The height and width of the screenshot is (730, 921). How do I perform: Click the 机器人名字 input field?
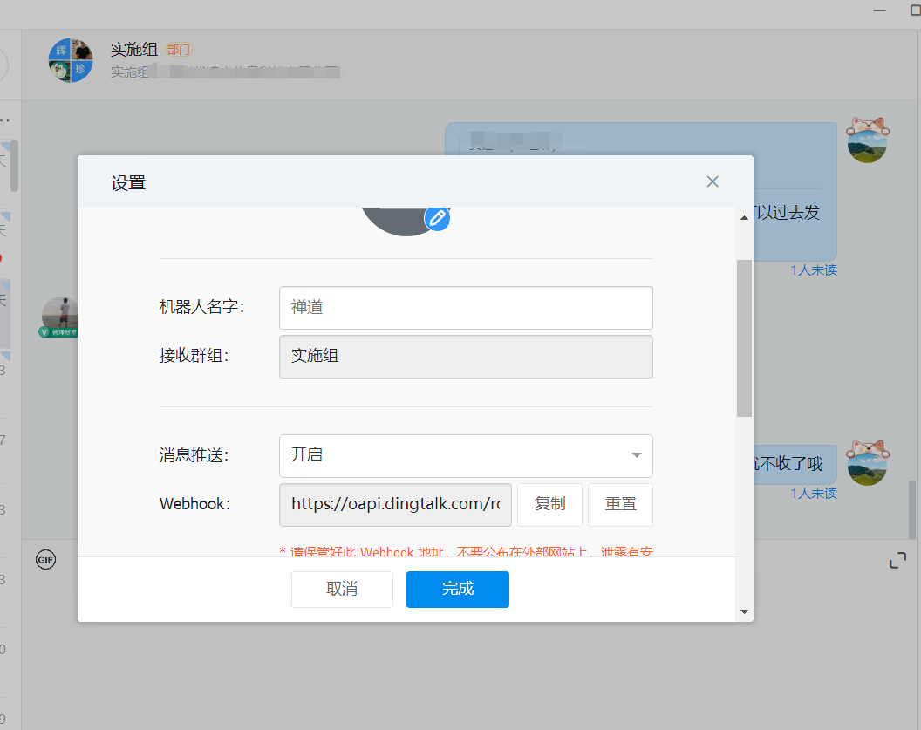click(466, 308)
